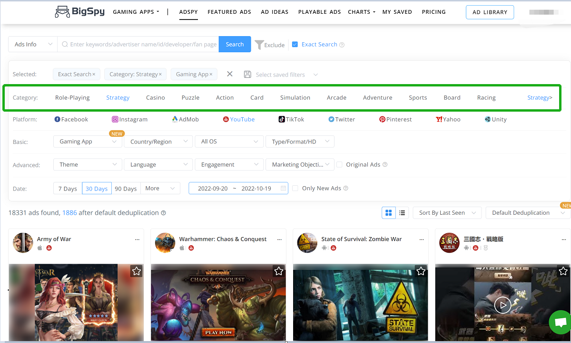The height and width of the screenshot is (343, 571).
Task: Click help icon beside Only New Ads
Action: pos(346,189)
